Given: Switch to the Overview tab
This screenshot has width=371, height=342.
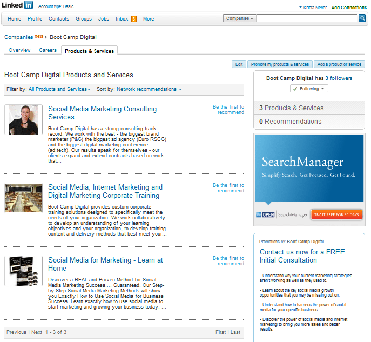Looking at the screenshot, I should (x=19, y=50).
